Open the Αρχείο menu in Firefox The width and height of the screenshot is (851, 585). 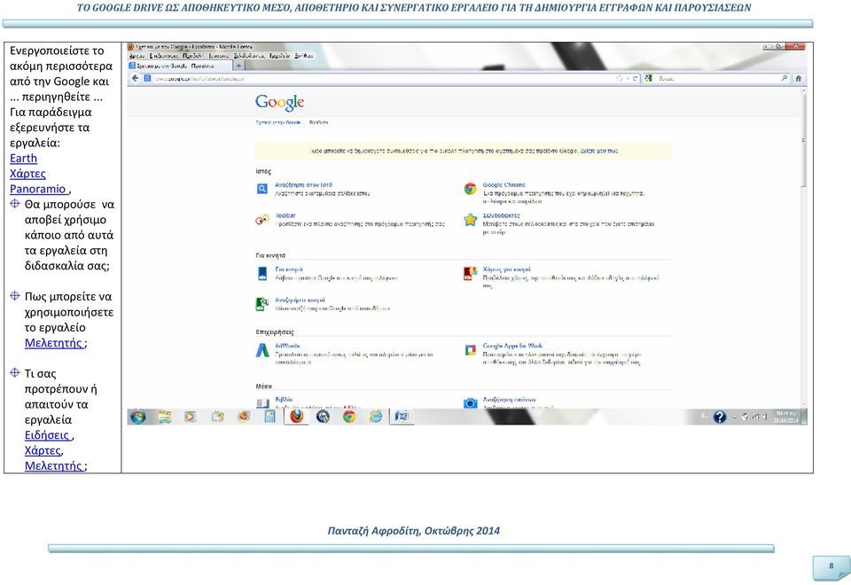click(x=137, y=56)
